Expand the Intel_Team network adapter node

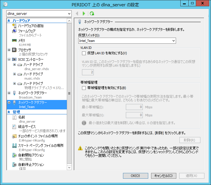(9, 102)
